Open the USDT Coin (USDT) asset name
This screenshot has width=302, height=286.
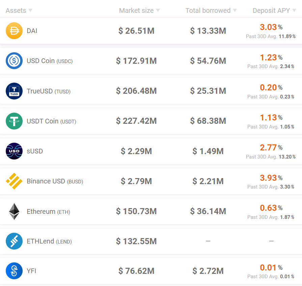tap(51, 121)
